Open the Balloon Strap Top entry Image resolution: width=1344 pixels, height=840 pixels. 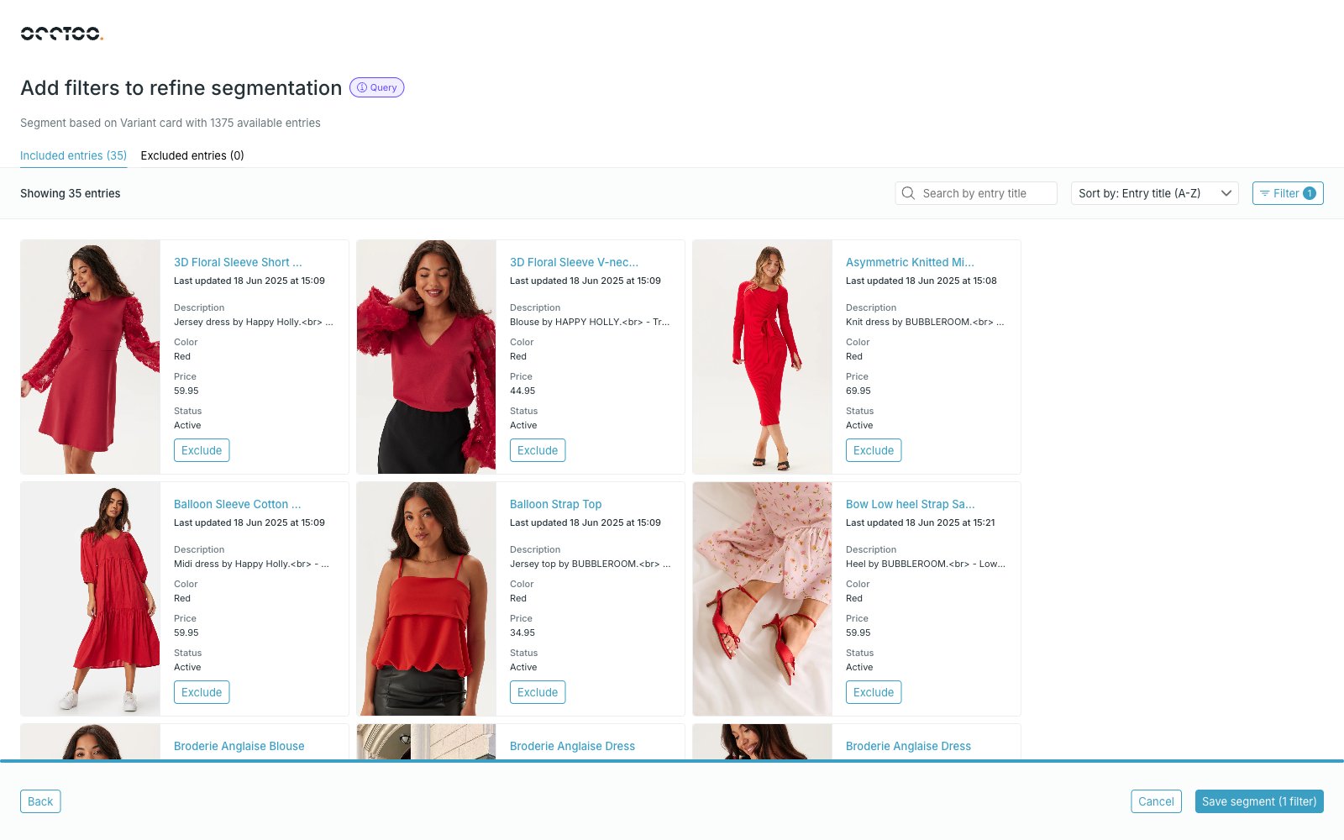click(x=555, y=504)
